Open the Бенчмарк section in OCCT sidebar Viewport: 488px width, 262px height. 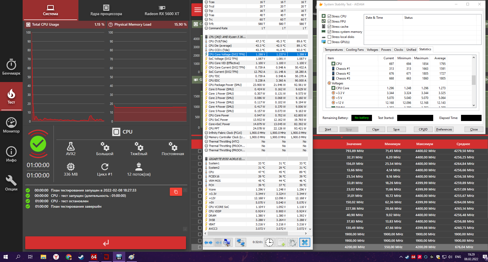pyautogui.click(x=11, y=67)
